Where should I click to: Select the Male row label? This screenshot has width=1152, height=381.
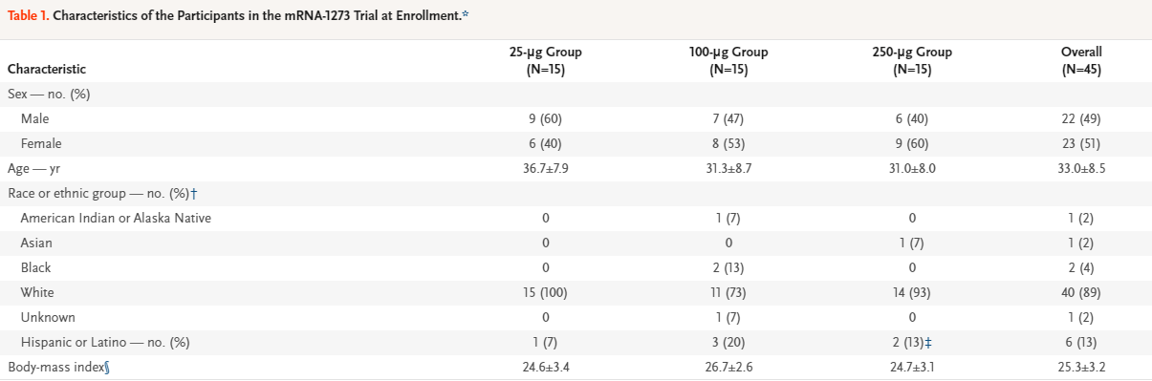coord(34,119)
